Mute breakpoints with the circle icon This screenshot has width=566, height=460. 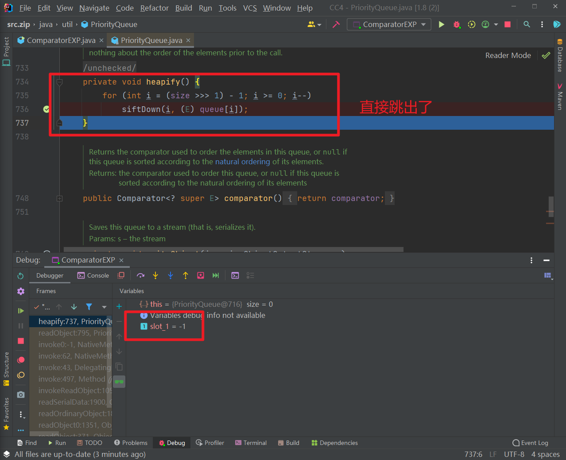click(x=20, y=375)
